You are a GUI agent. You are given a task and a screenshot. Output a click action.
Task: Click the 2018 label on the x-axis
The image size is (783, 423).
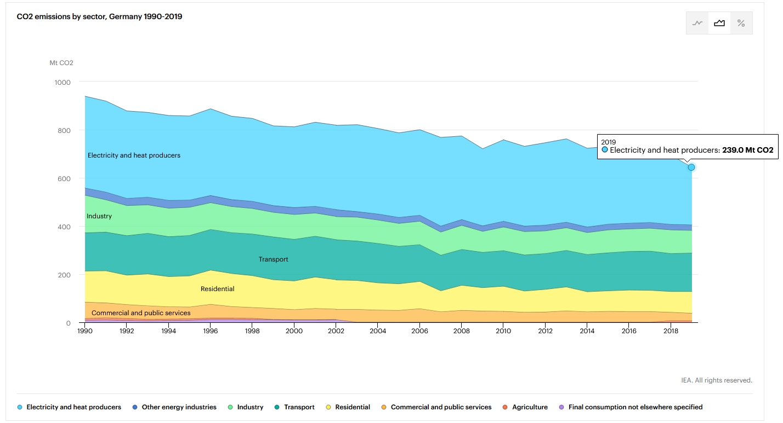671,331
